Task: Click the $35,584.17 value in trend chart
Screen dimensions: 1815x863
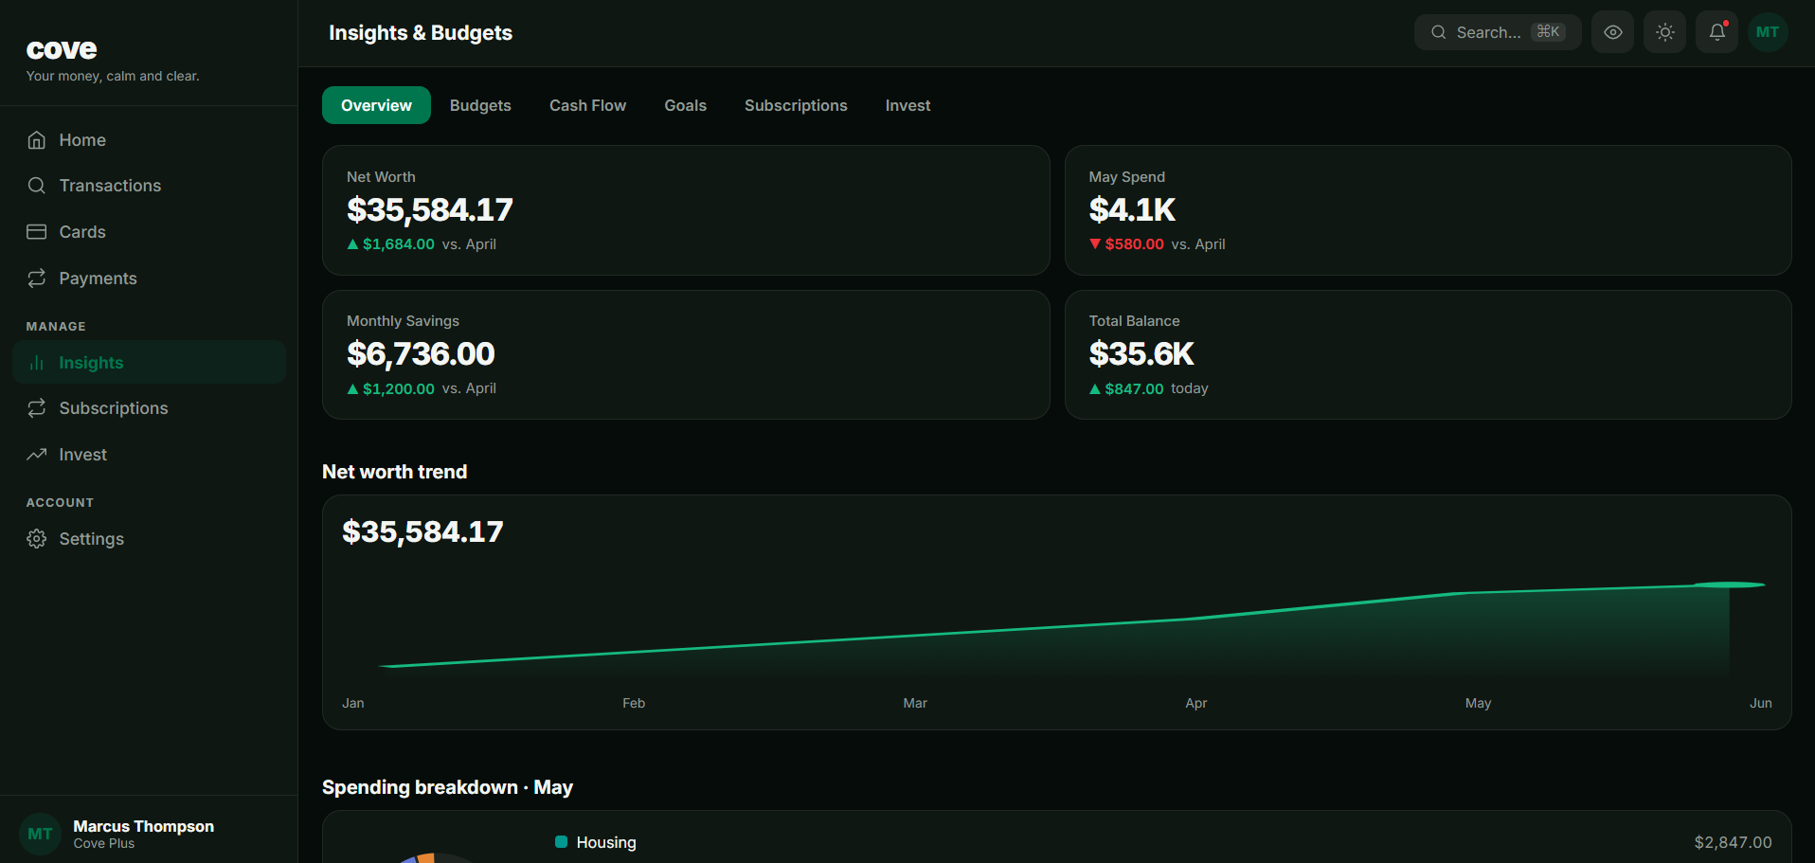Action: pos(422,531)
